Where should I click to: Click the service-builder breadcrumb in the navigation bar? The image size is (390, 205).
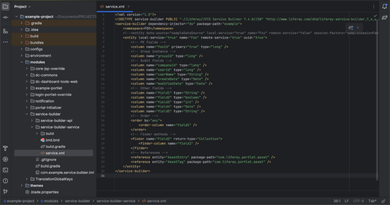(78, 201)
